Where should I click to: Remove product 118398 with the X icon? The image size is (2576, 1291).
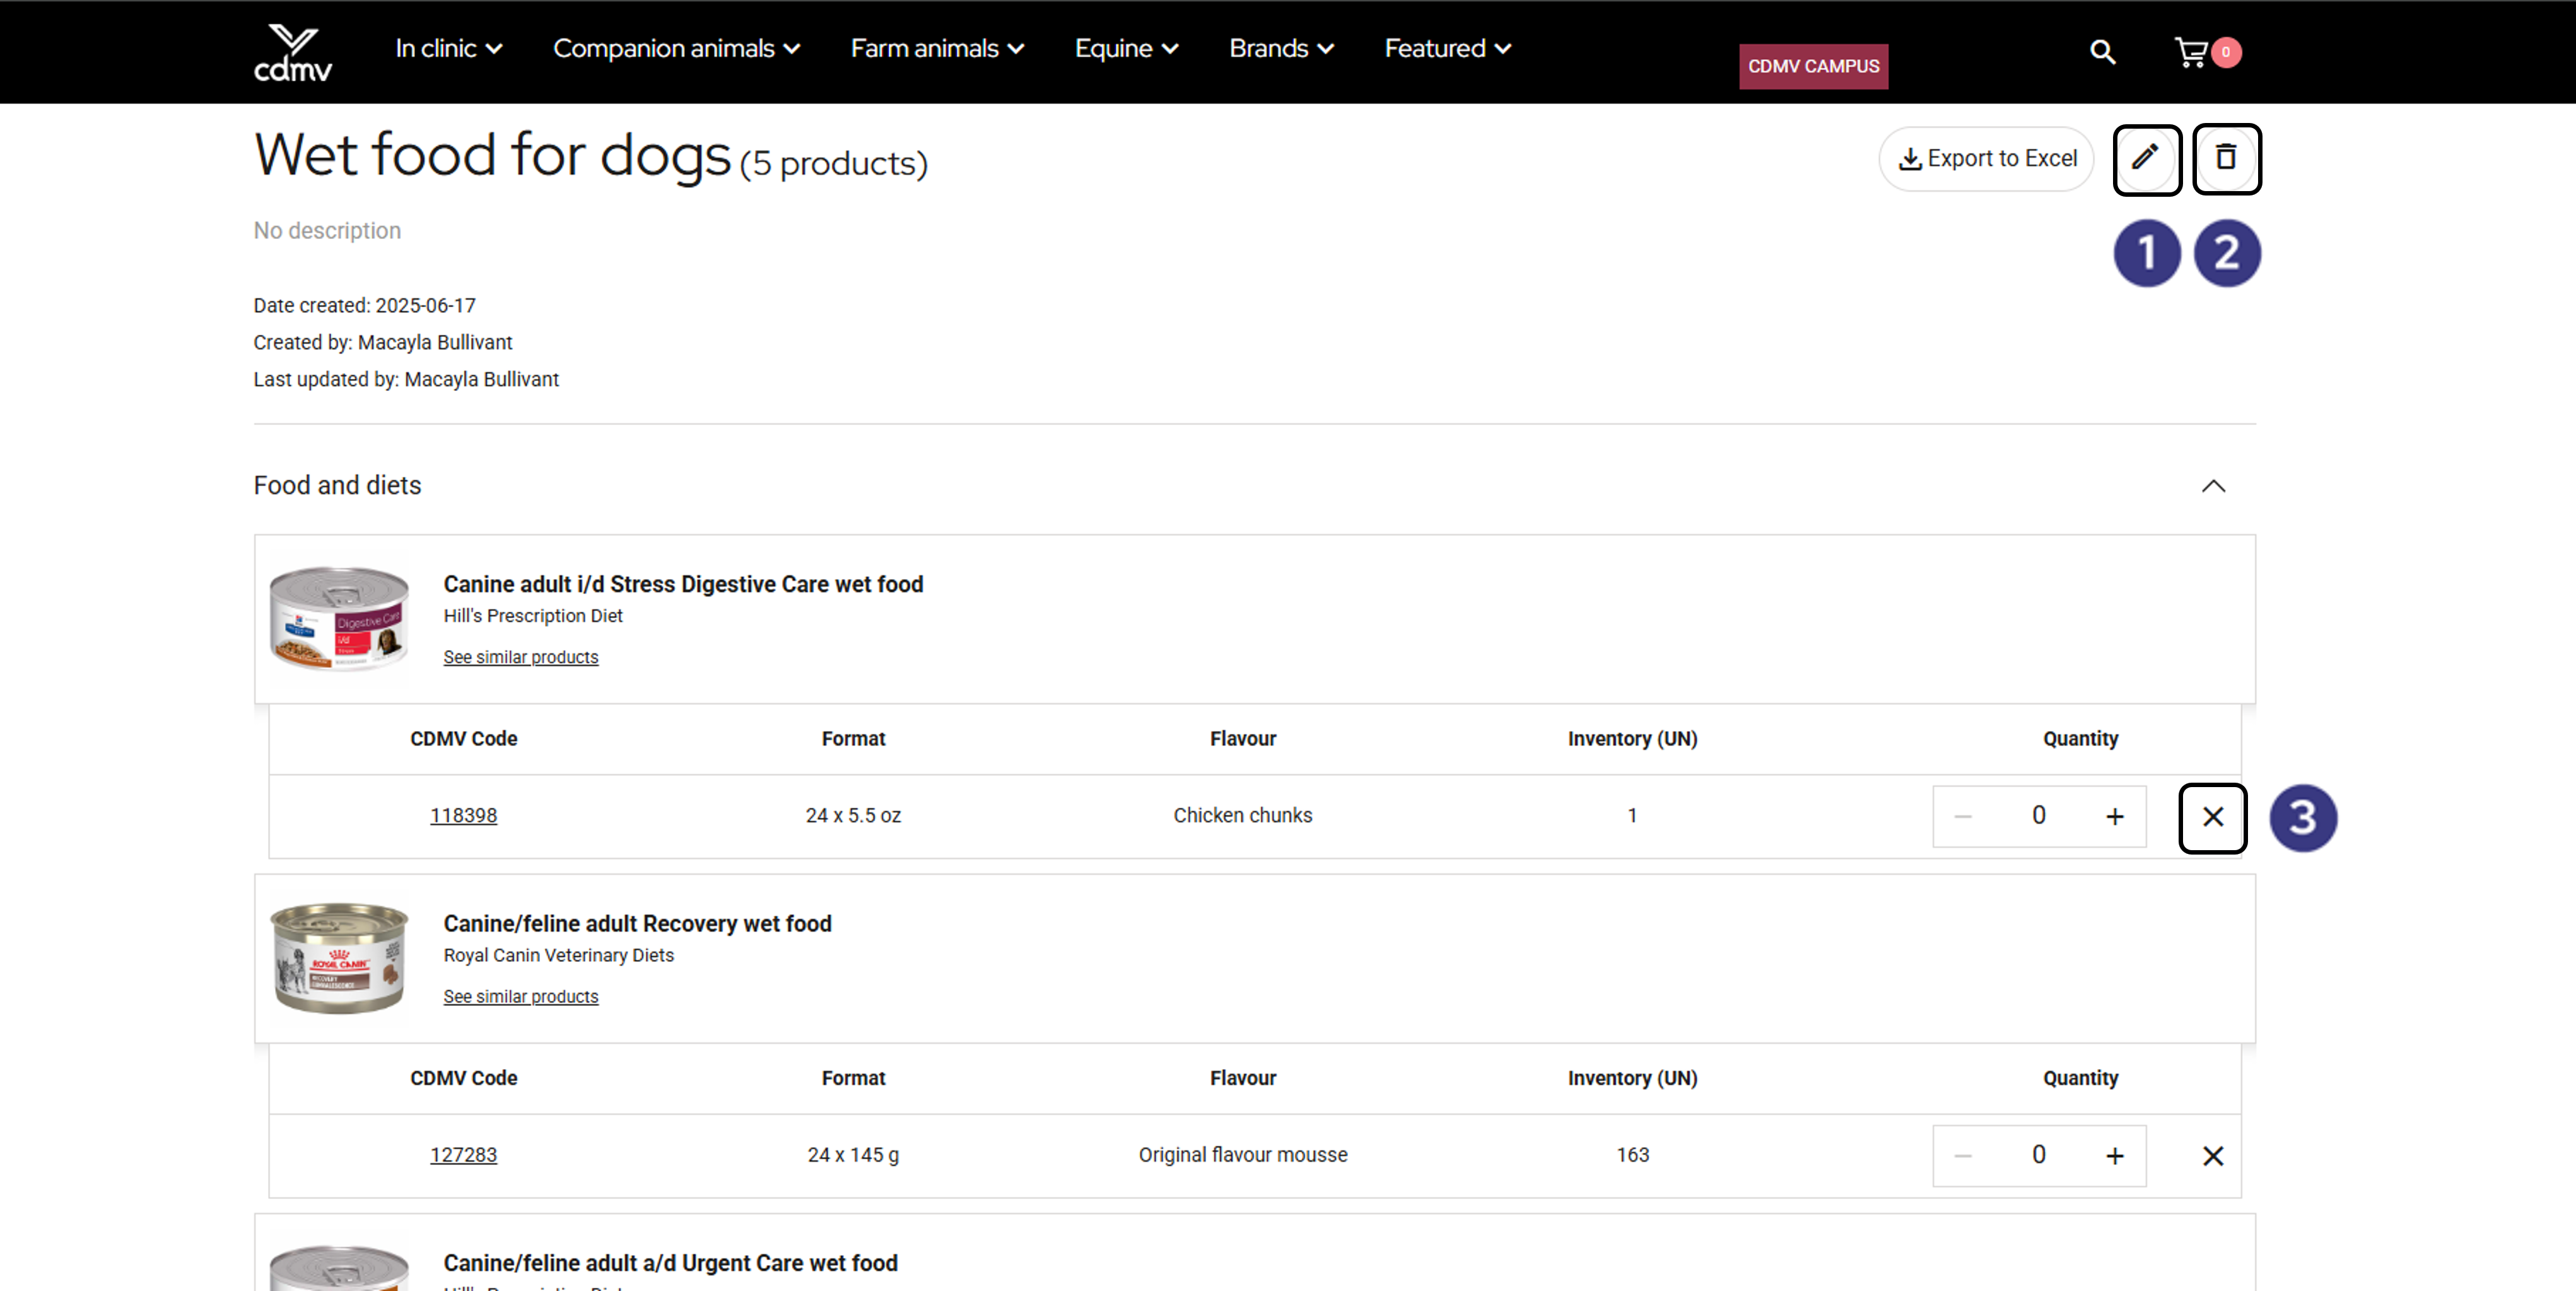[2212, 817]
